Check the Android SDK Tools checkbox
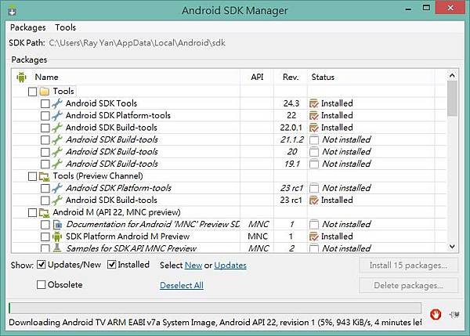Image resolution: width=470 pixels, height=336 pixels. click(45, 103)
